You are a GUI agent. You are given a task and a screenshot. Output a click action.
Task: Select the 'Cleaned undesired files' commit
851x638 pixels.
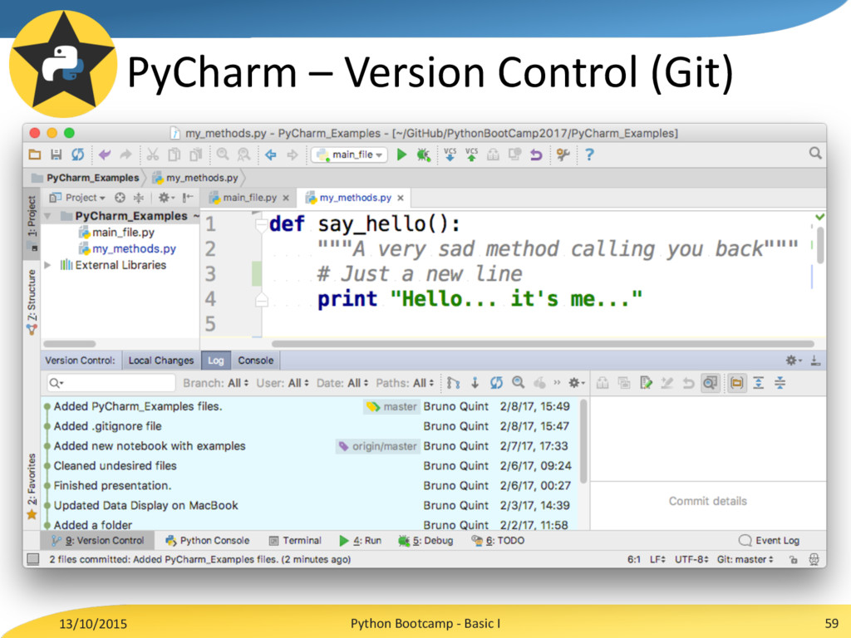tap(307, 466)
